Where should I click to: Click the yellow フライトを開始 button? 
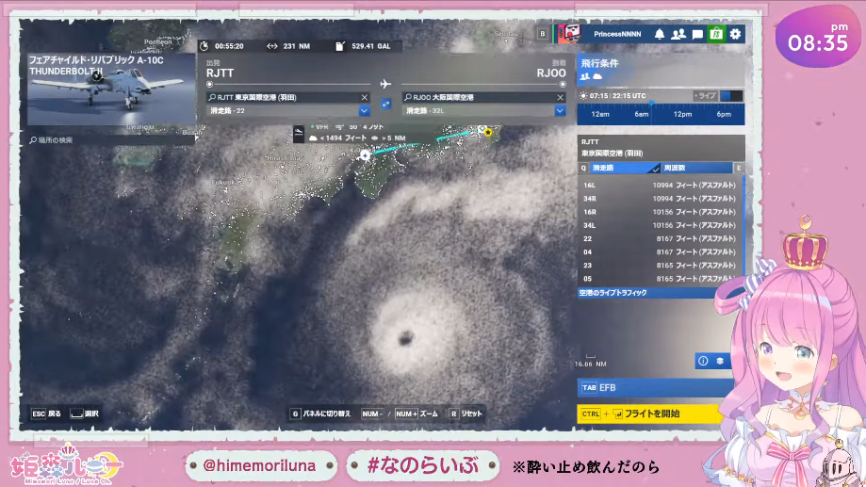point(649,414)
